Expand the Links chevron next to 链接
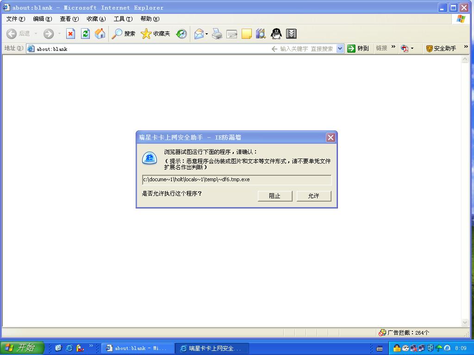The width and height of the screenshot is (474, 355). pos(393,47)
